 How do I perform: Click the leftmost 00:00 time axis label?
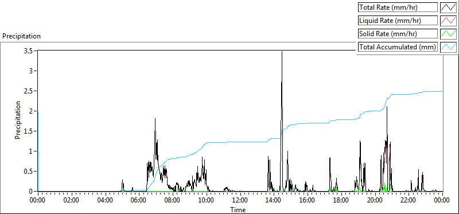coord(38,201)
